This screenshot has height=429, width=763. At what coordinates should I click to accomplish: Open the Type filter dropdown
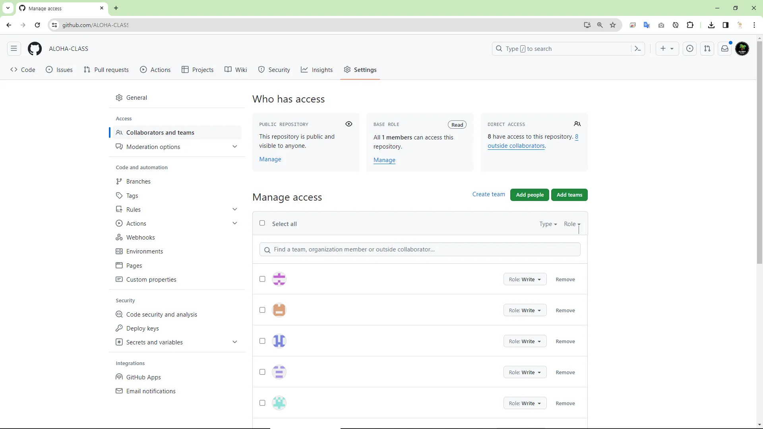[x=548, y=224]
